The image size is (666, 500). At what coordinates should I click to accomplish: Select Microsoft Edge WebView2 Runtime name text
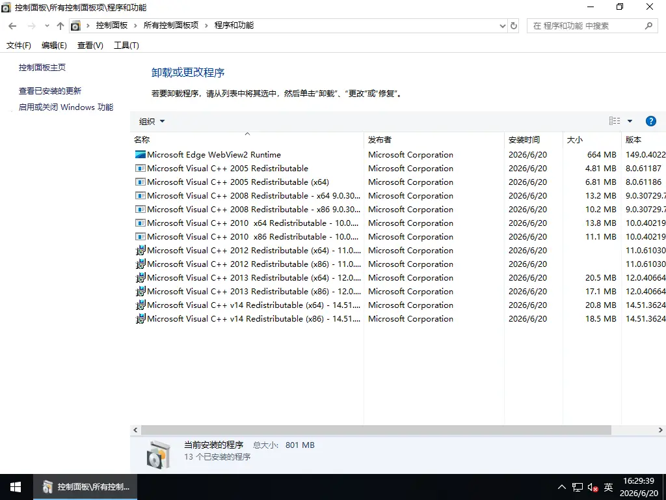[x=213, y=154]
